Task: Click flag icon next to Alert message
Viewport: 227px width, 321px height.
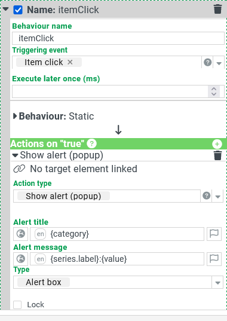Action: (214, 259)
